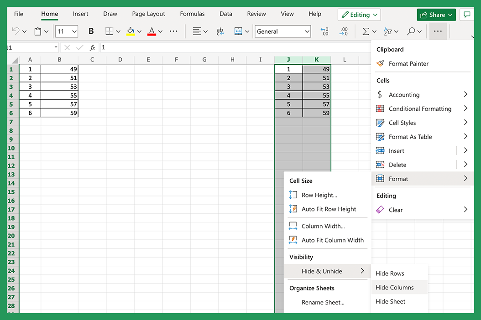481x320 pixels.
Task: Click the Wrap Text icon
Action: point(220,31)
